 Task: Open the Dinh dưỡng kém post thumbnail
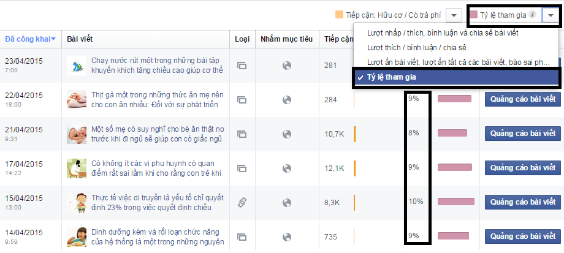77,237
